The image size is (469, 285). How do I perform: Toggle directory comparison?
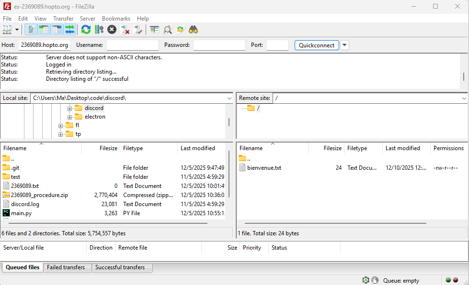[x=168, y=30]
